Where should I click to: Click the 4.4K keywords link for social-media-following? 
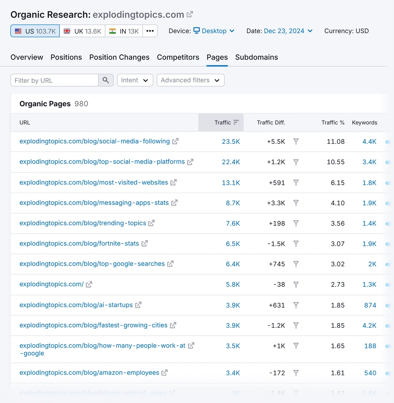369,142
